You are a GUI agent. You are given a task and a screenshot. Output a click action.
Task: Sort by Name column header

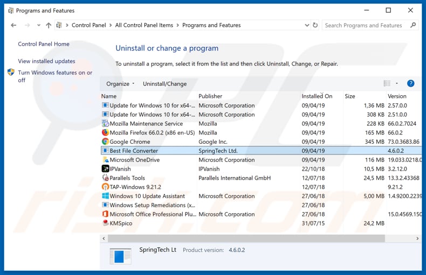(109, 96)
